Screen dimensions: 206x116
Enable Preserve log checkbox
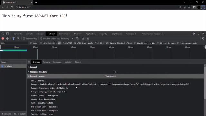[x=24, y=39]
